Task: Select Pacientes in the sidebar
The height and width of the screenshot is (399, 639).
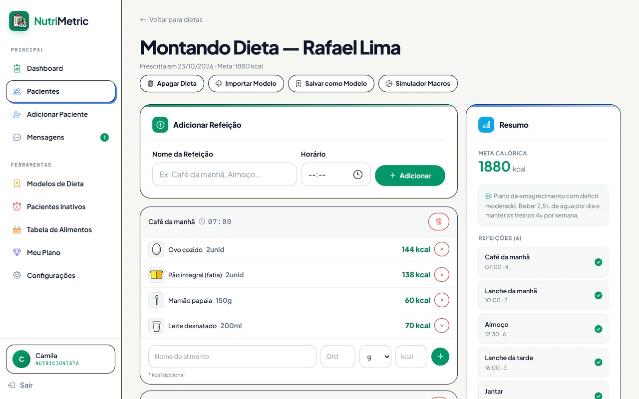Action: pyautogui.click(x=60, y=91)
